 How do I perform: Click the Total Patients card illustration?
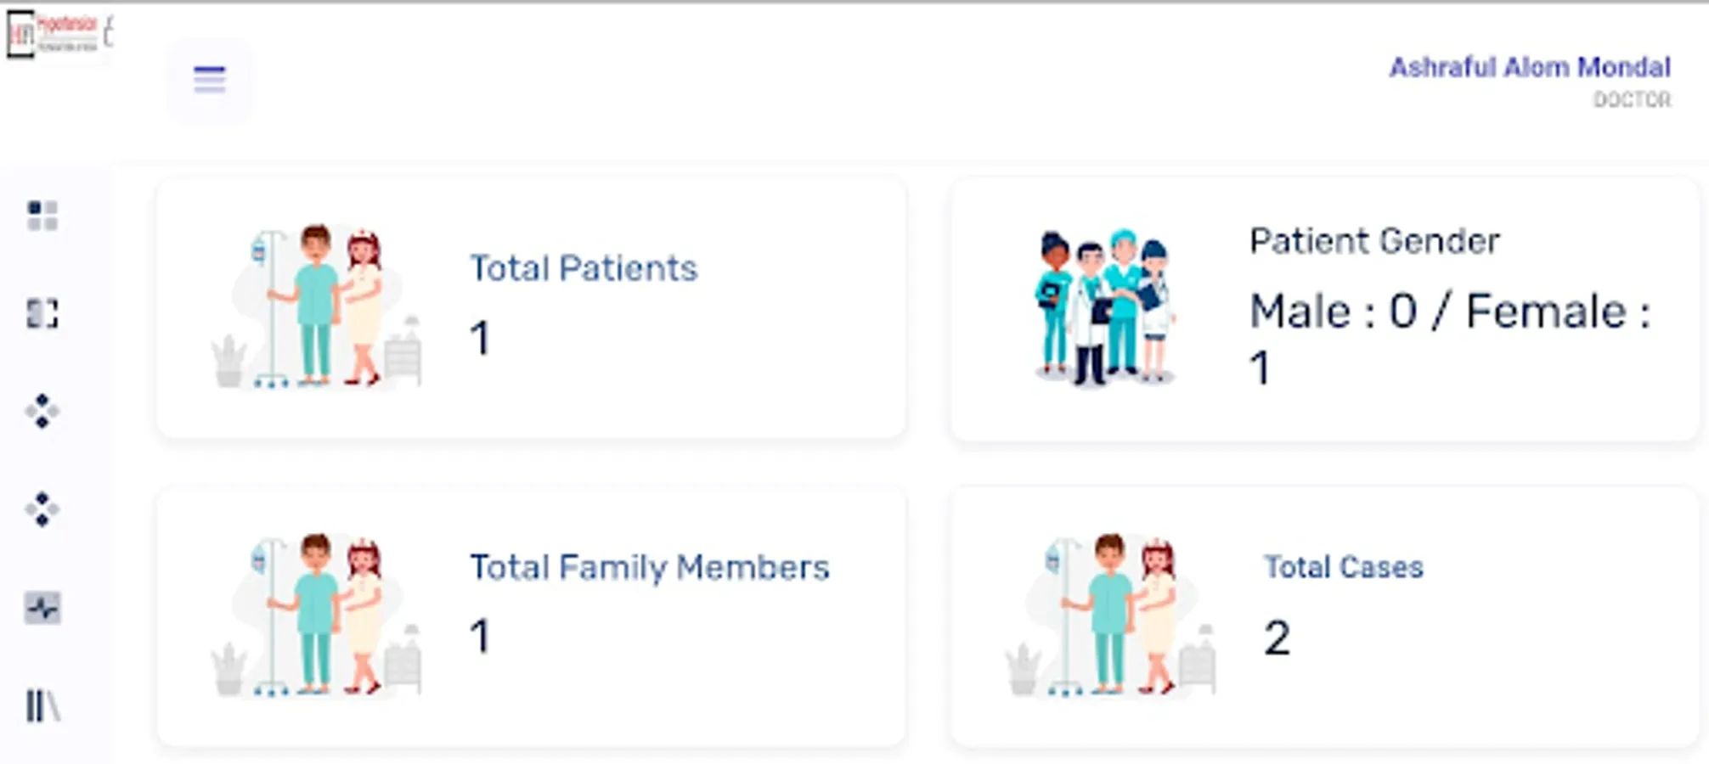click(316, 307)
